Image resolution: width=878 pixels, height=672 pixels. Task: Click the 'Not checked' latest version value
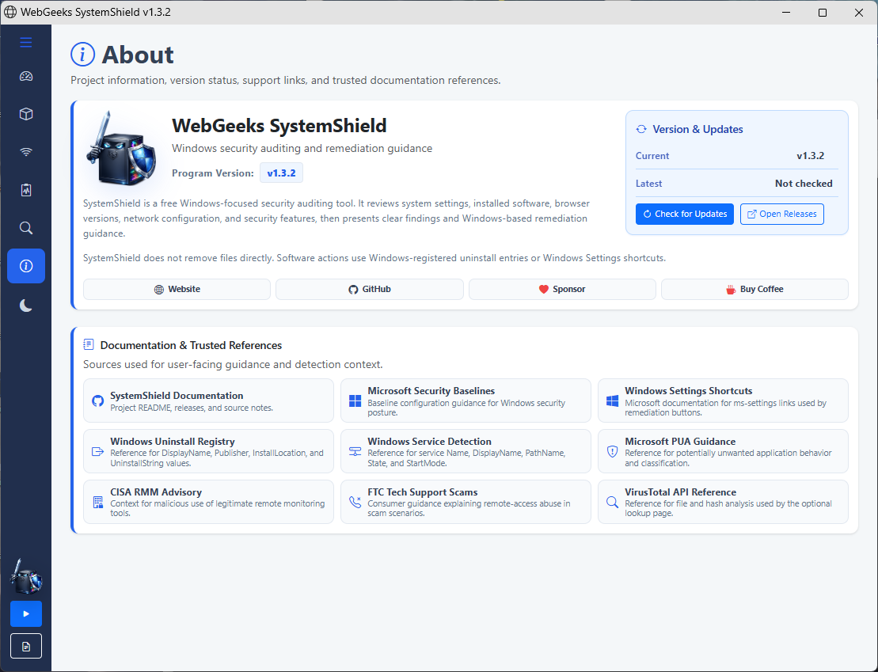click(804, 184)
